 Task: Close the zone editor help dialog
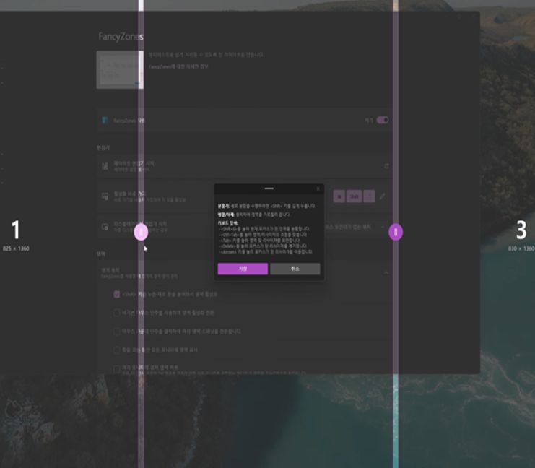tap(318, 188)
